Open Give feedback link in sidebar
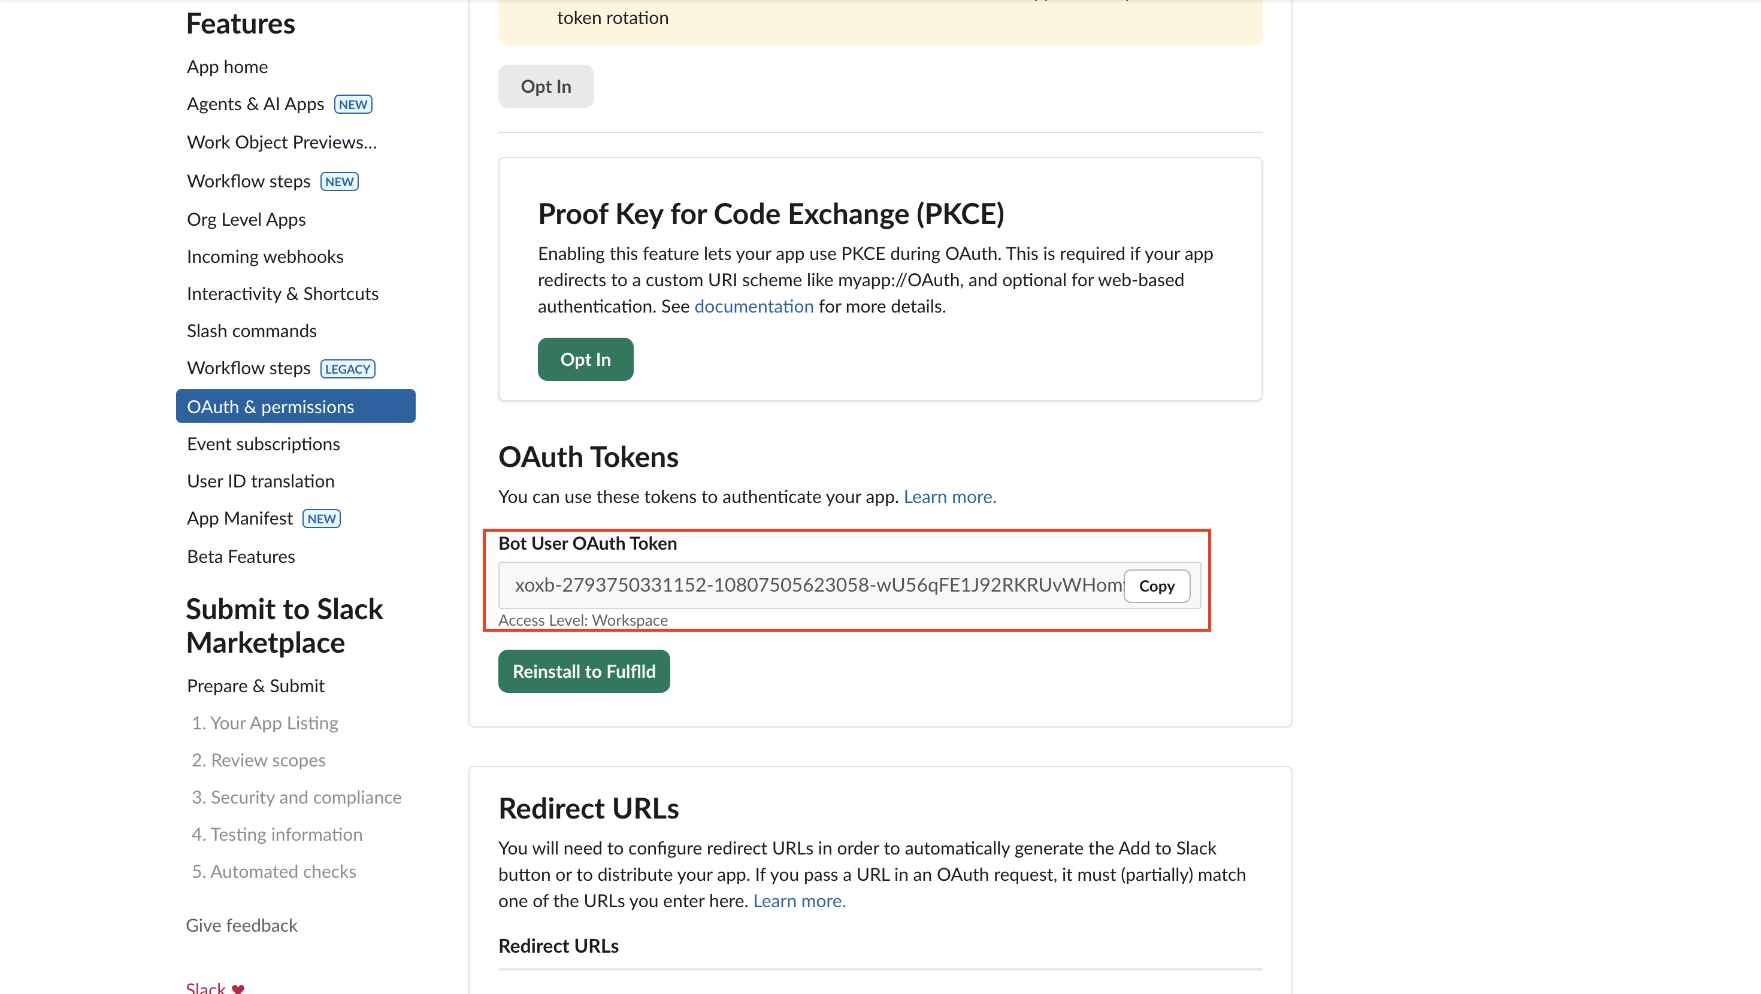 [241, 926]
